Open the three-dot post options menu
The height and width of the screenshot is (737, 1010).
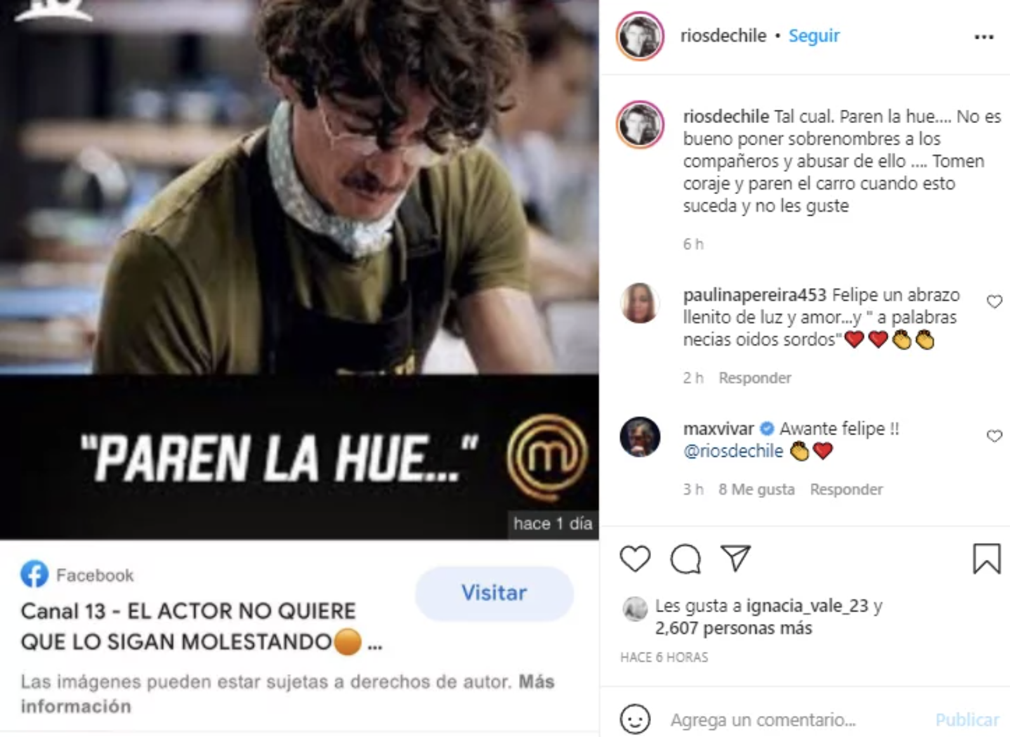pos(984,37)
